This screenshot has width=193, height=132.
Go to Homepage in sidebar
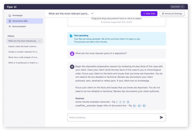tap(25, 15)
